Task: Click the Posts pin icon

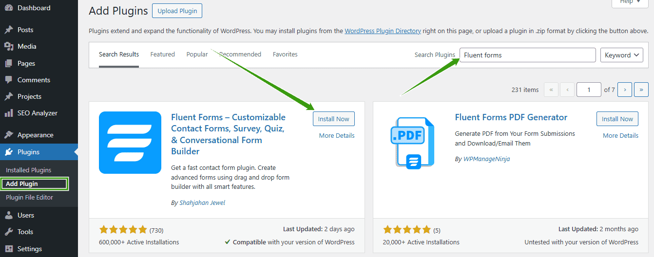Action: coord(9,30)
